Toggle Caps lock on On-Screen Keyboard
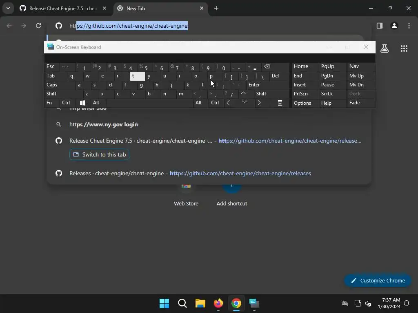This screenshot has width=418, height=313. (x=60, y=85)
